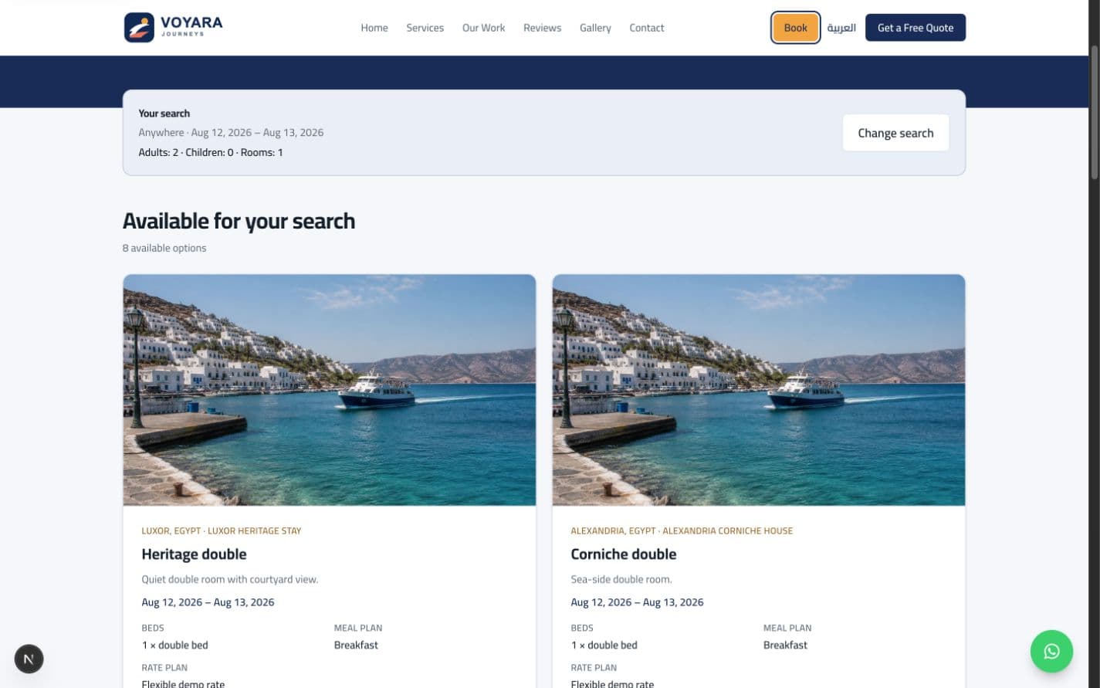Open the Services menu item

click(425, 28)
